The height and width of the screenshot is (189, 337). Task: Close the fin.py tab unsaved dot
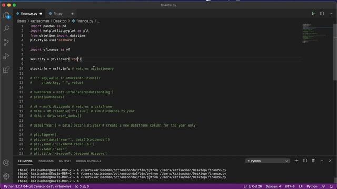72,14
